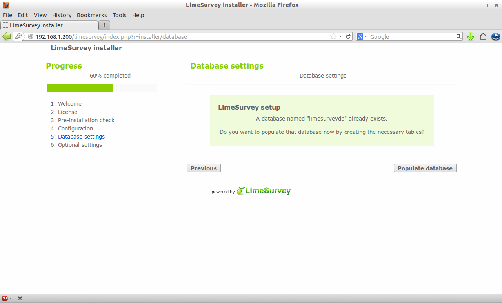Click the "LimeSurvey installer" page title
The height and width of the screenshot is (303, 502).
click(86, 48)
